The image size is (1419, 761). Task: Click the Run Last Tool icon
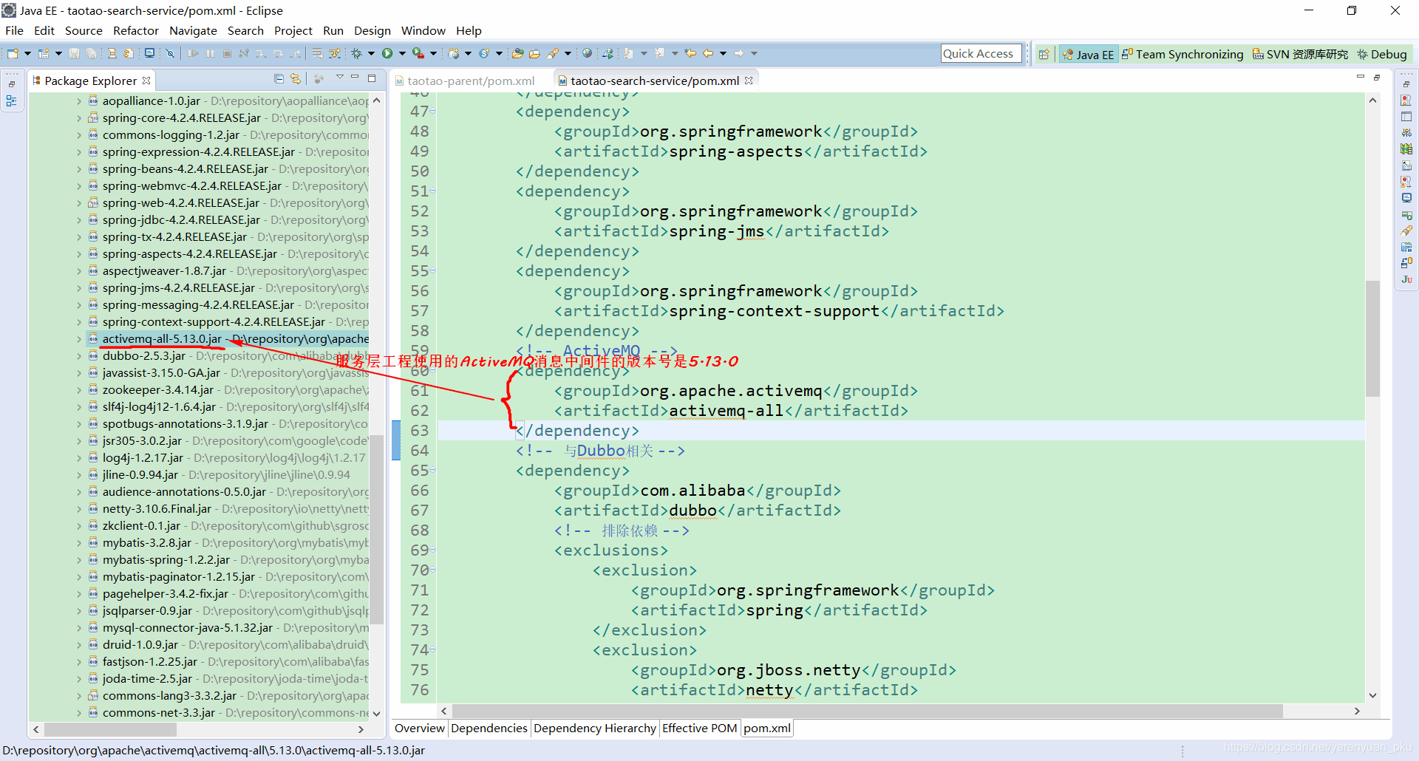coord(418,53)
